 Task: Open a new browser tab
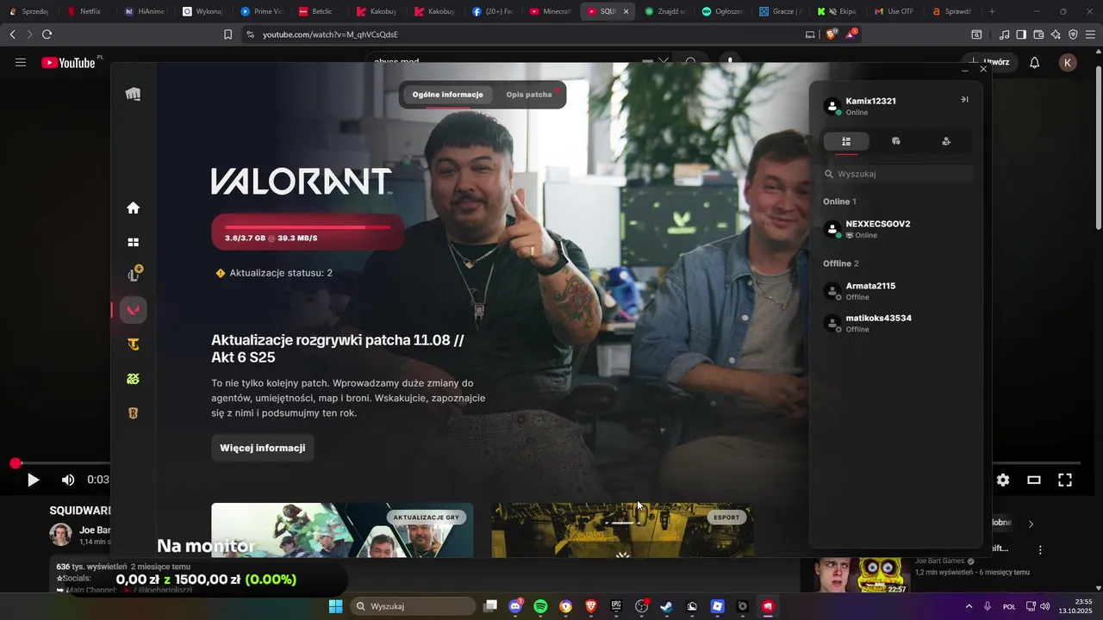[992, 11]
